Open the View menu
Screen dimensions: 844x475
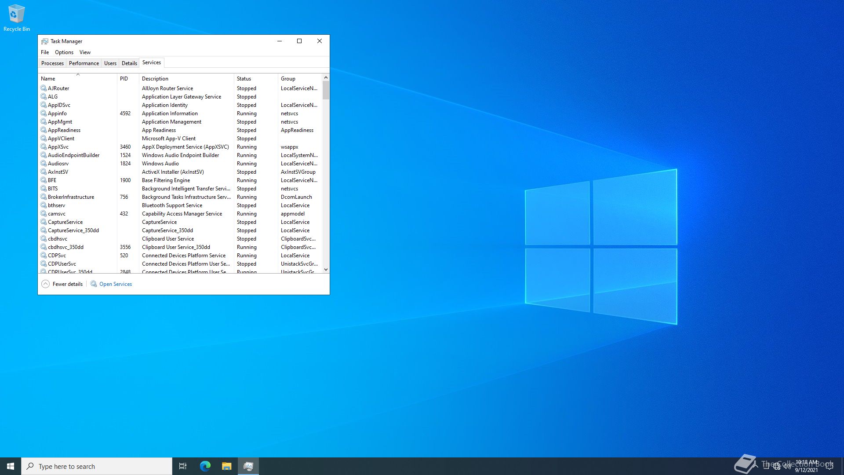point(85,52)
